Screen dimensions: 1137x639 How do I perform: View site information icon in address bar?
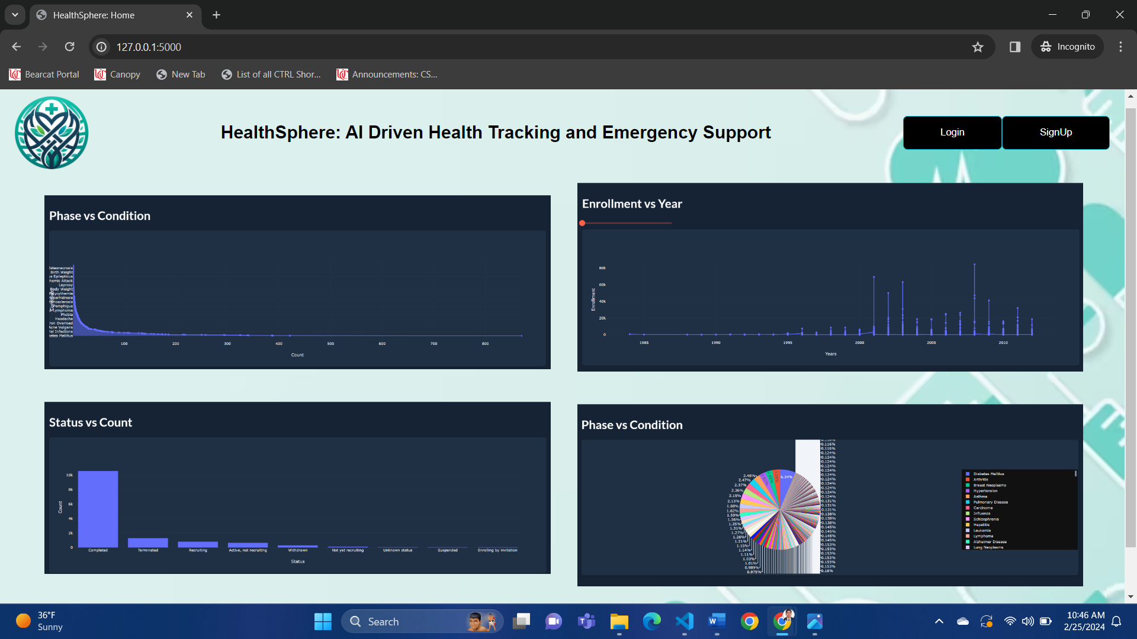point(102,47)
